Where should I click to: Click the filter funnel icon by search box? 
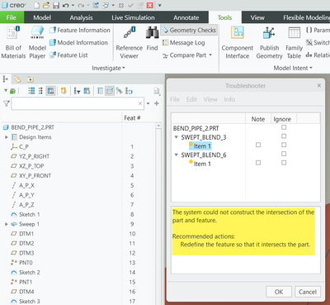(x=6, y=103)
